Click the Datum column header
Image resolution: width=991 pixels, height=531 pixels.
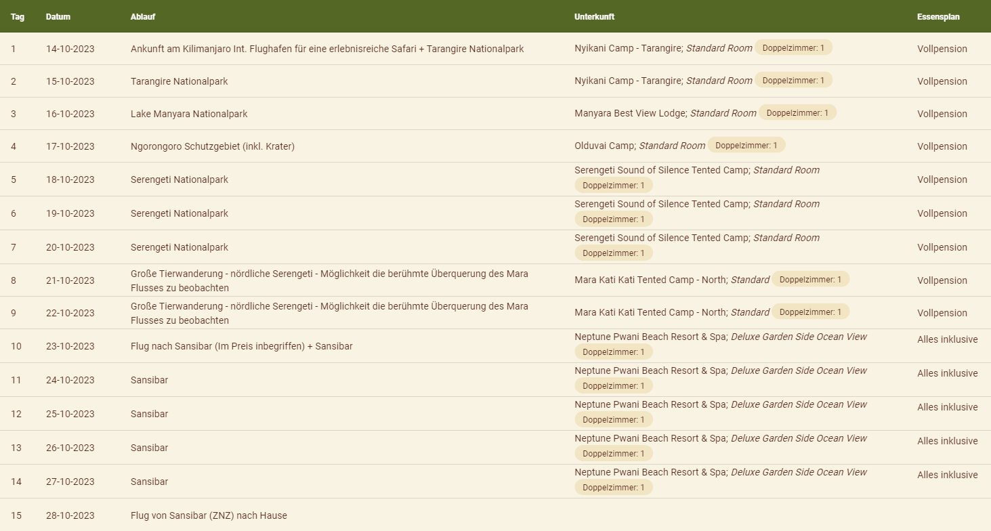pyautogui.click(x=58, y=17)
